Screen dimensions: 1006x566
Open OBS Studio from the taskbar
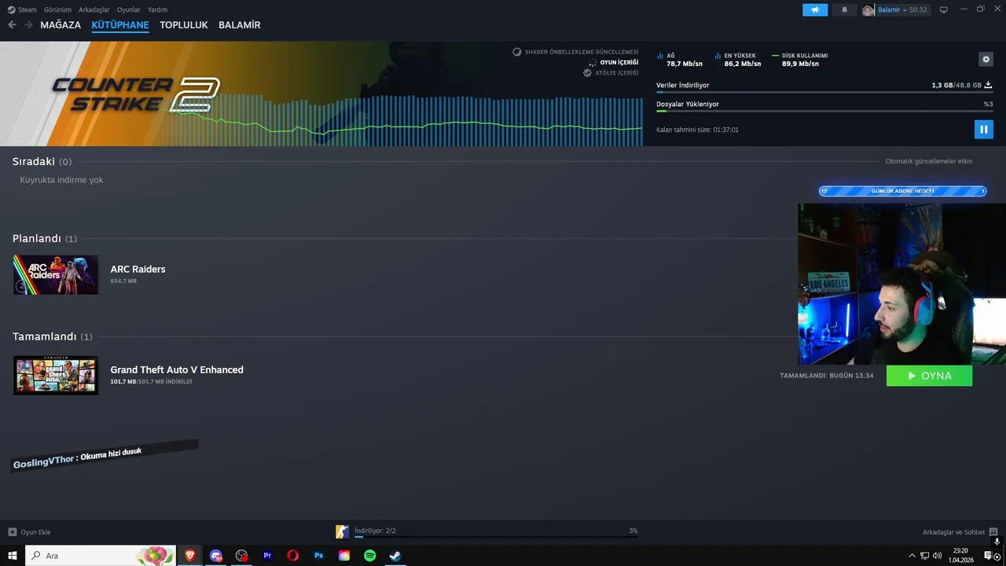click(x=241, y=556)
